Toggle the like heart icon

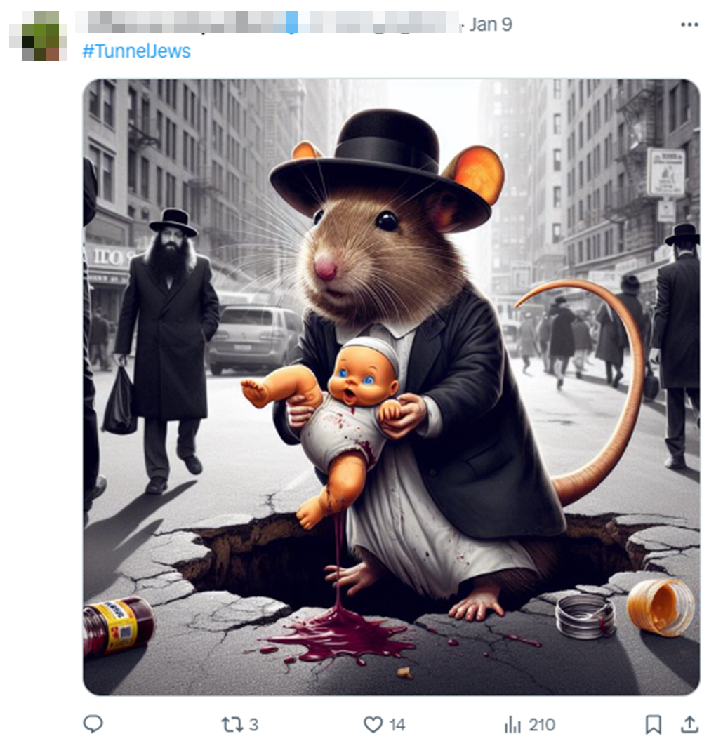click(373, 724)
